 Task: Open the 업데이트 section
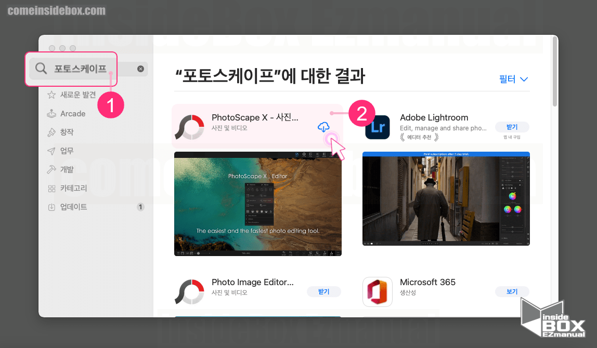pos(73,207)
